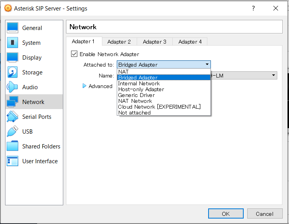289x224 pixels.
Task: Pick Generic Driver from the list
Action: [164, 95]
